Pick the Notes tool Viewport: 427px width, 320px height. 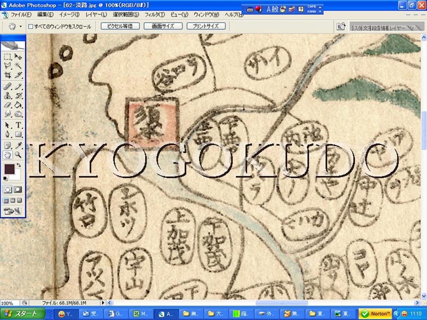pos(8,145)
